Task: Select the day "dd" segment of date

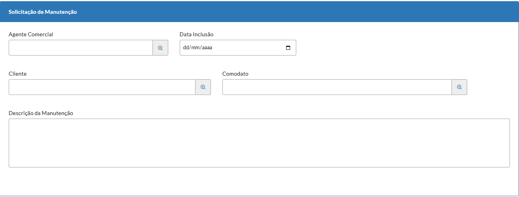Action: tap(186, 48)
